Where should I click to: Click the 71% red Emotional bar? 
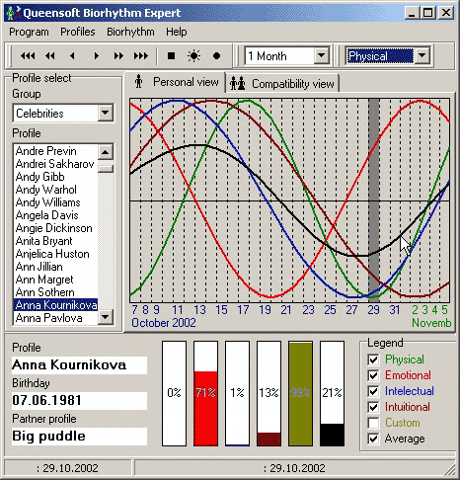tap(205, 393)
